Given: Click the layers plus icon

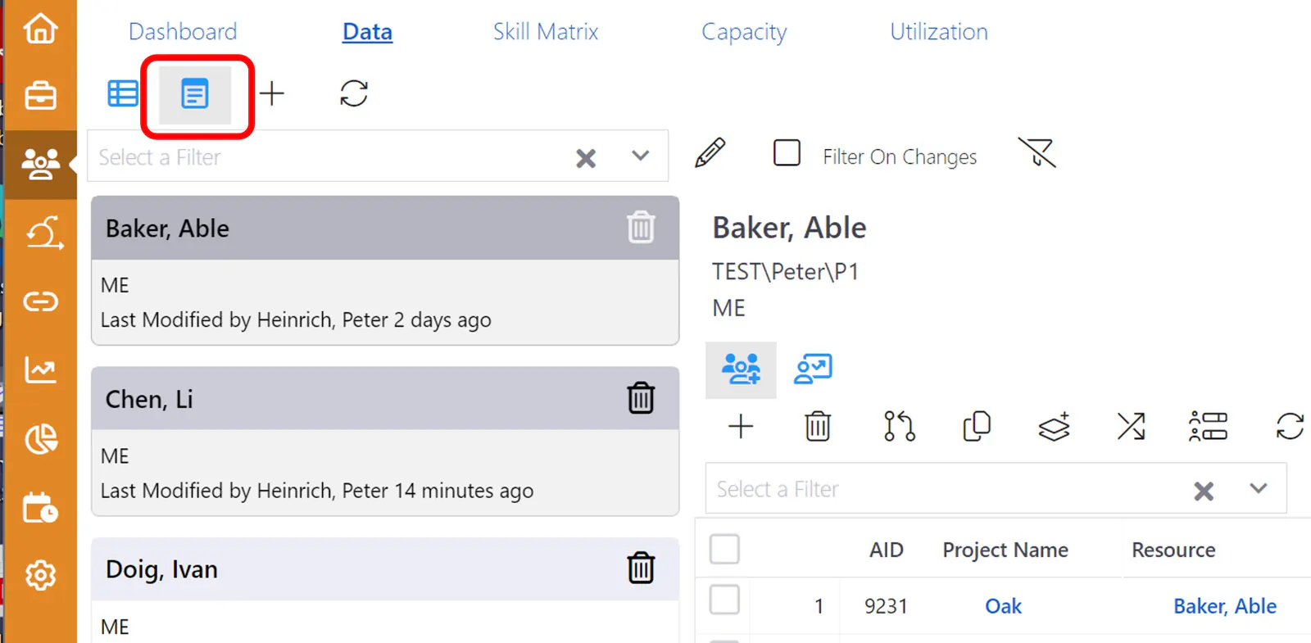Looking at the screenshot, I should coord(1054,427).
